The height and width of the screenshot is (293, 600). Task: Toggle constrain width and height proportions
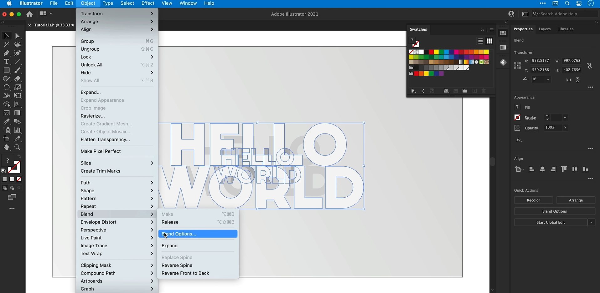coord(590,65)
